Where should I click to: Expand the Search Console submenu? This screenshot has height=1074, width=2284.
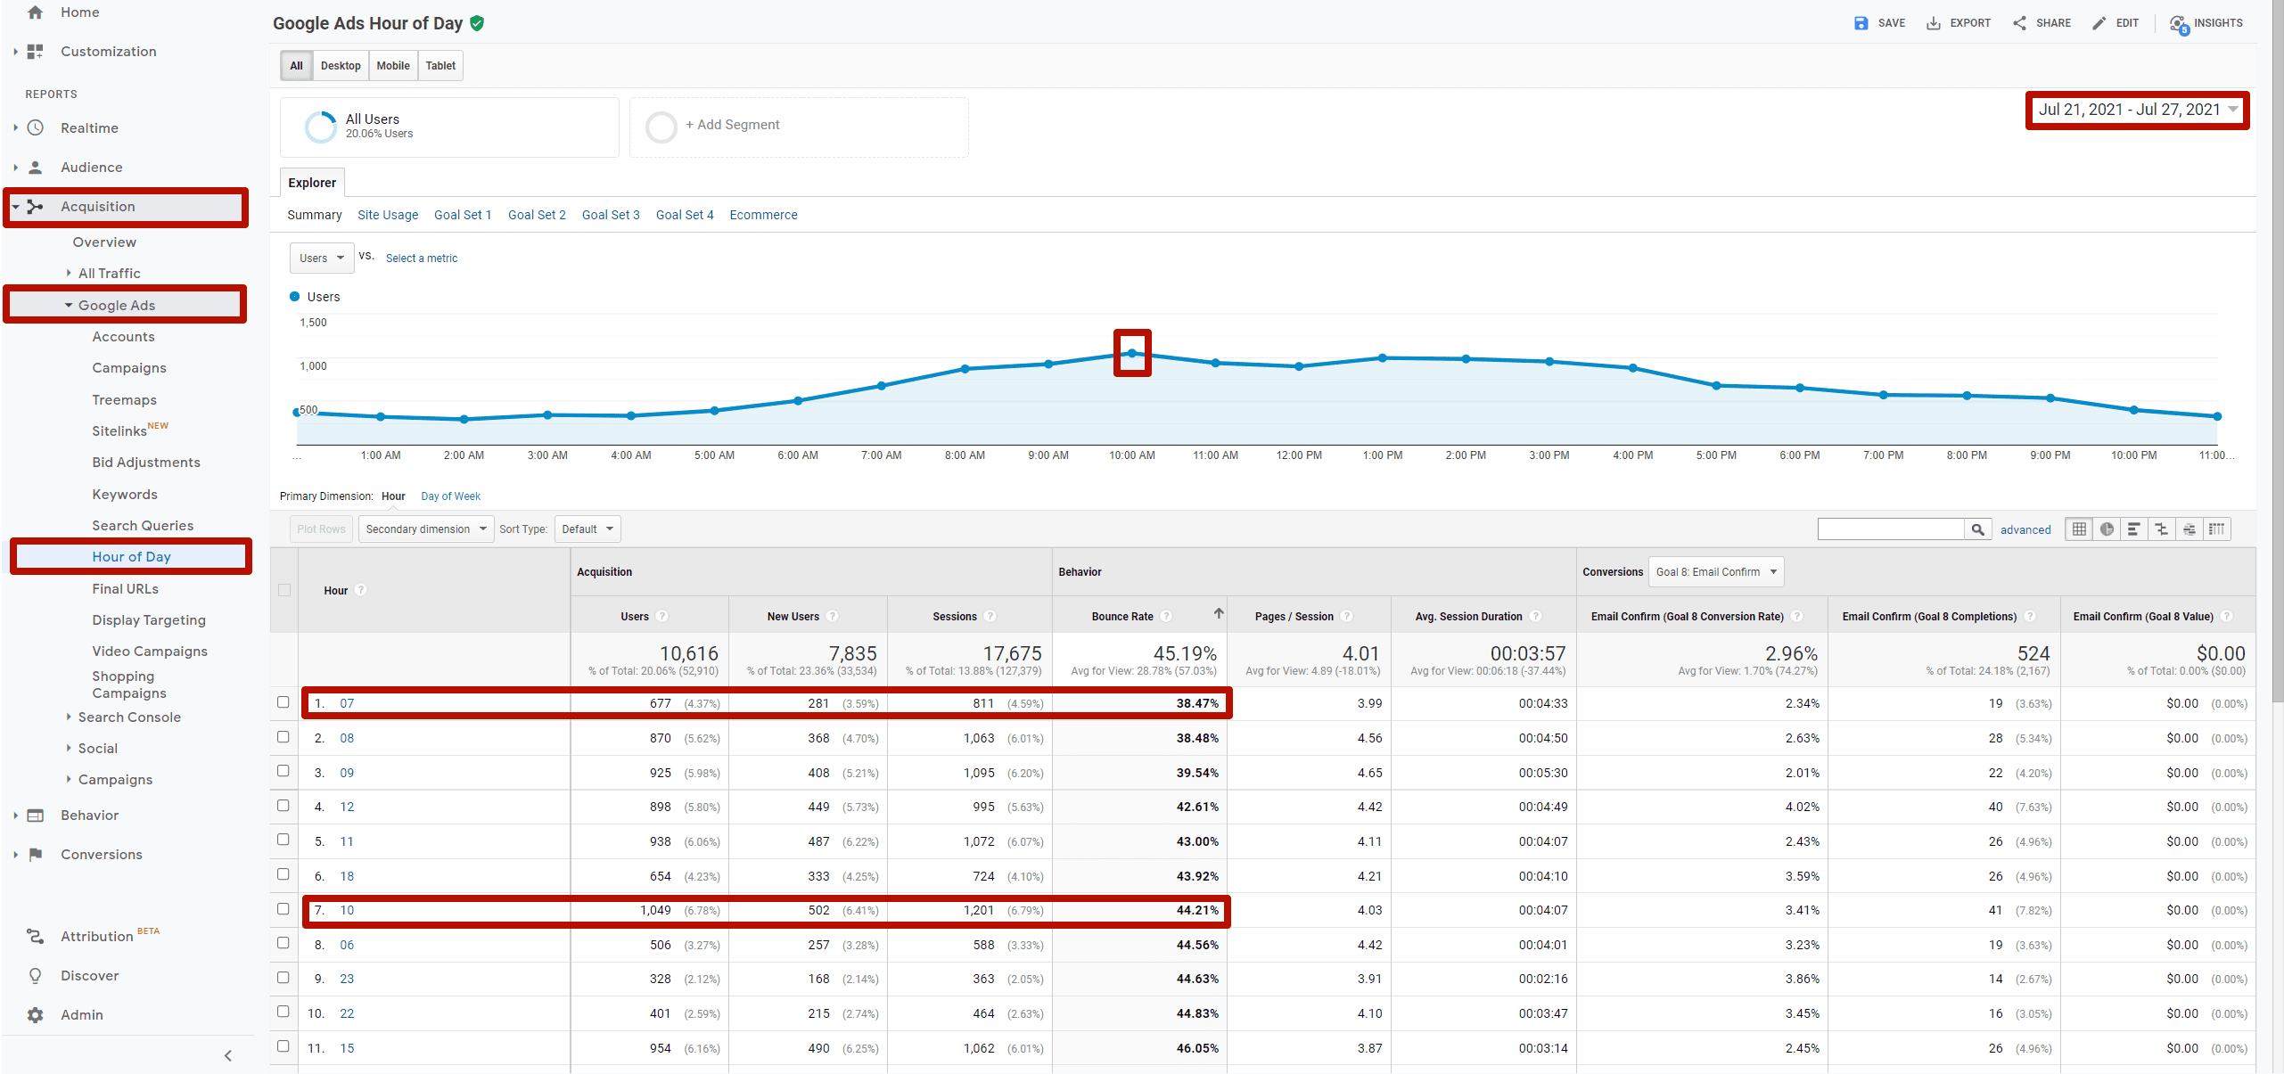(69, 717)
